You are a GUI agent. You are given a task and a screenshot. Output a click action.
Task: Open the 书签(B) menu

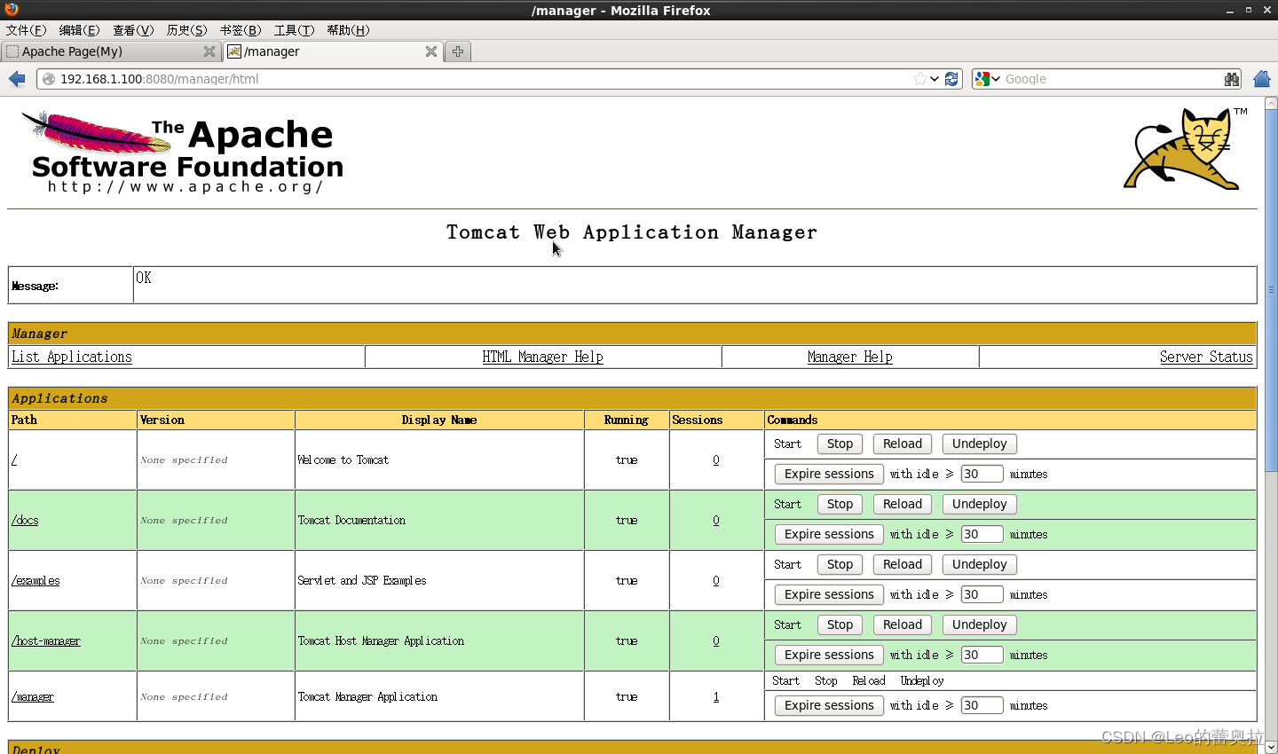(241, 30)
